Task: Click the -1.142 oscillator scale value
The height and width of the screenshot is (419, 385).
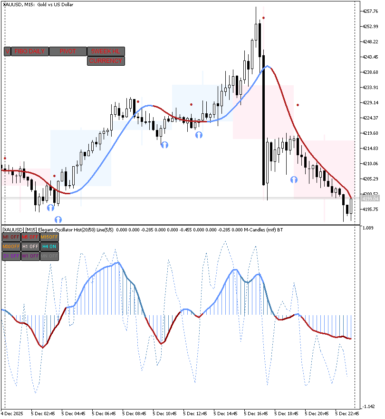Action: 369,407
